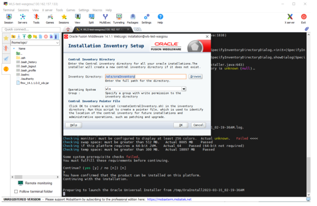Open the orange globe SFTP sidebar tab

(6, 69)
